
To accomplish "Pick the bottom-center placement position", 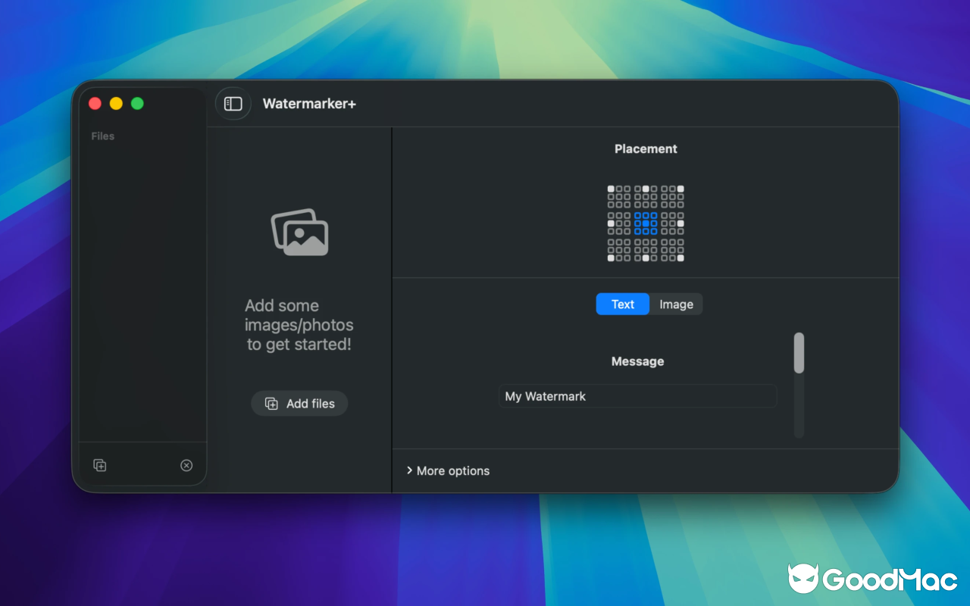I will coord(646,259).
